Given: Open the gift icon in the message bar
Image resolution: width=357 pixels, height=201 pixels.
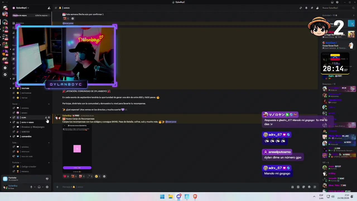Looking at the screenshot, I should click(293, 187).
